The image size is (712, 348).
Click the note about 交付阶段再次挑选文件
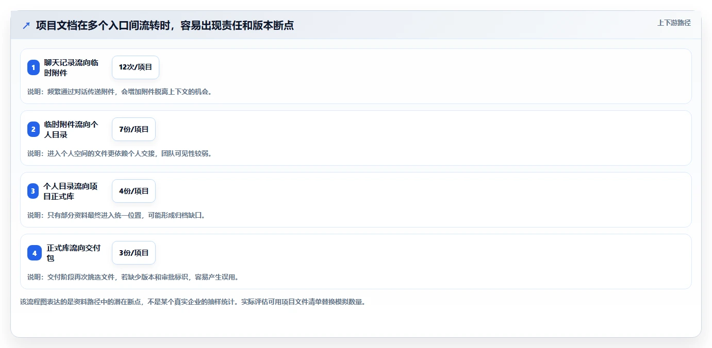pos(133,277)
